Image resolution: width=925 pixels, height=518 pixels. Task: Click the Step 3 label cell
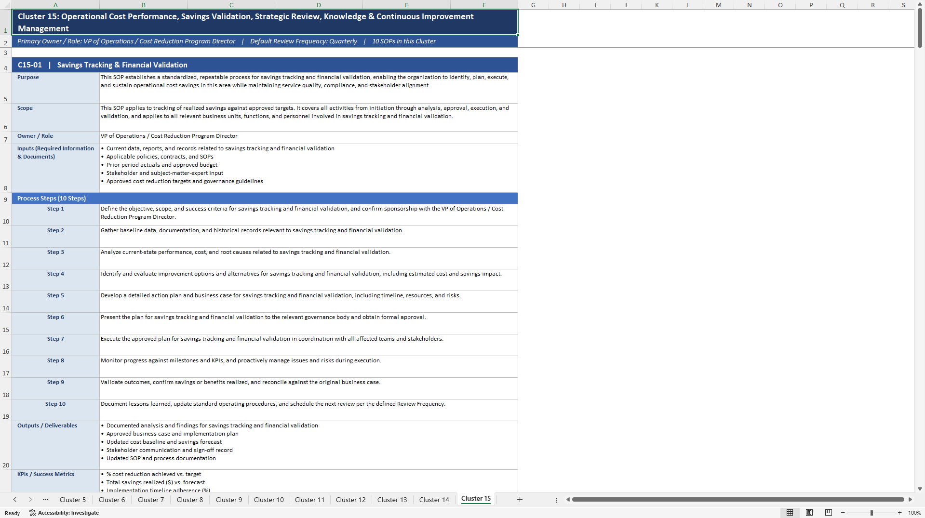pyautogui.click(x=55, y=258)
